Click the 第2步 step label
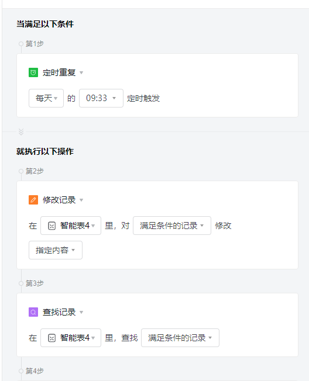The image size is (309, 381). coord(35,171)
